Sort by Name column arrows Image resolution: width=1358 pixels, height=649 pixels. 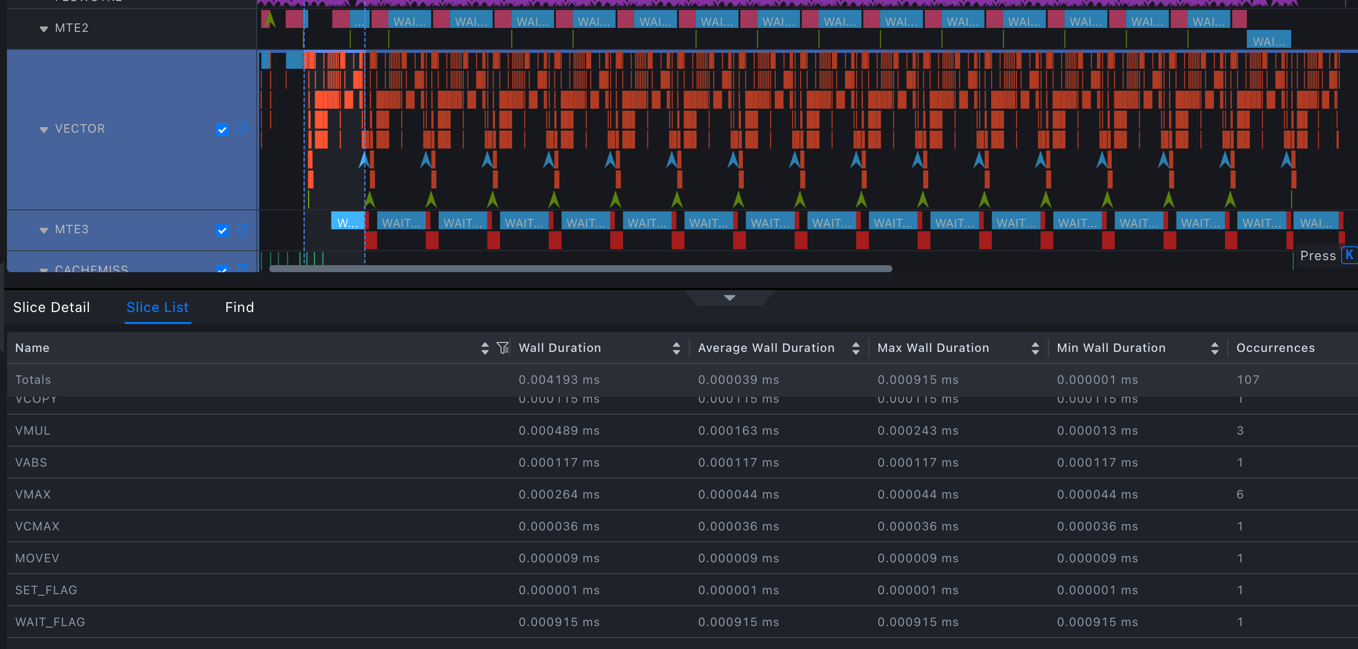click(485, 348)
